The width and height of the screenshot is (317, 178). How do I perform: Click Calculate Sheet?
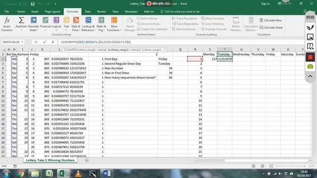(x=271, y=28)
